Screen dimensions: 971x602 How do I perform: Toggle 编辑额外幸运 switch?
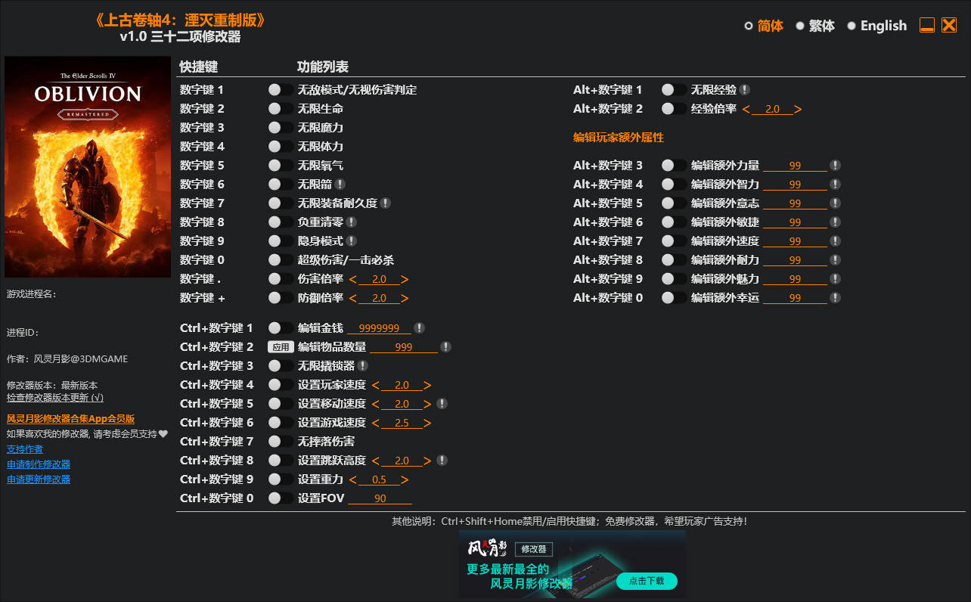click(x=674, y=297)
